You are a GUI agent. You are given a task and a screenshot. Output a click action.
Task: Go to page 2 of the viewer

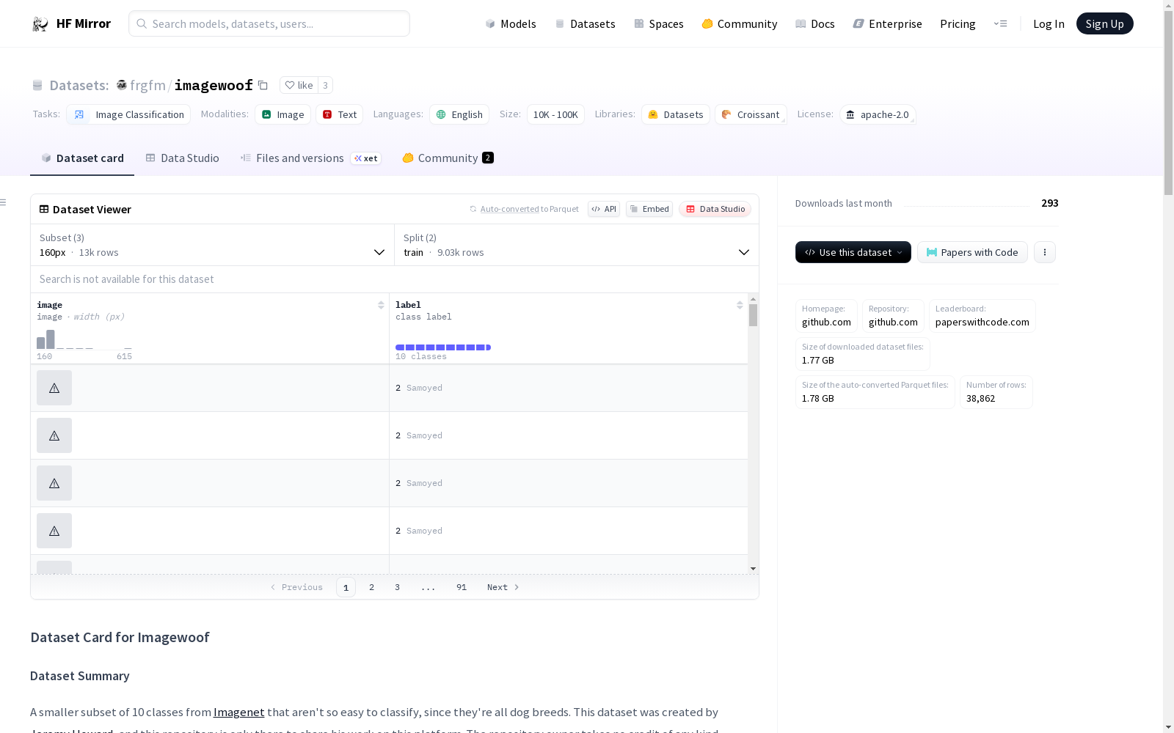click(x=372, y=587)
